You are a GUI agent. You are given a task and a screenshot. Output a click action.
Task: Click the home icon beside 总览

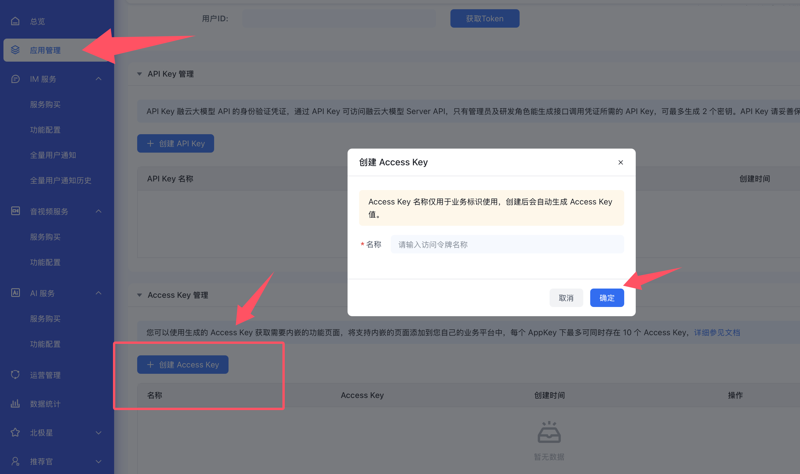[15, 21]
